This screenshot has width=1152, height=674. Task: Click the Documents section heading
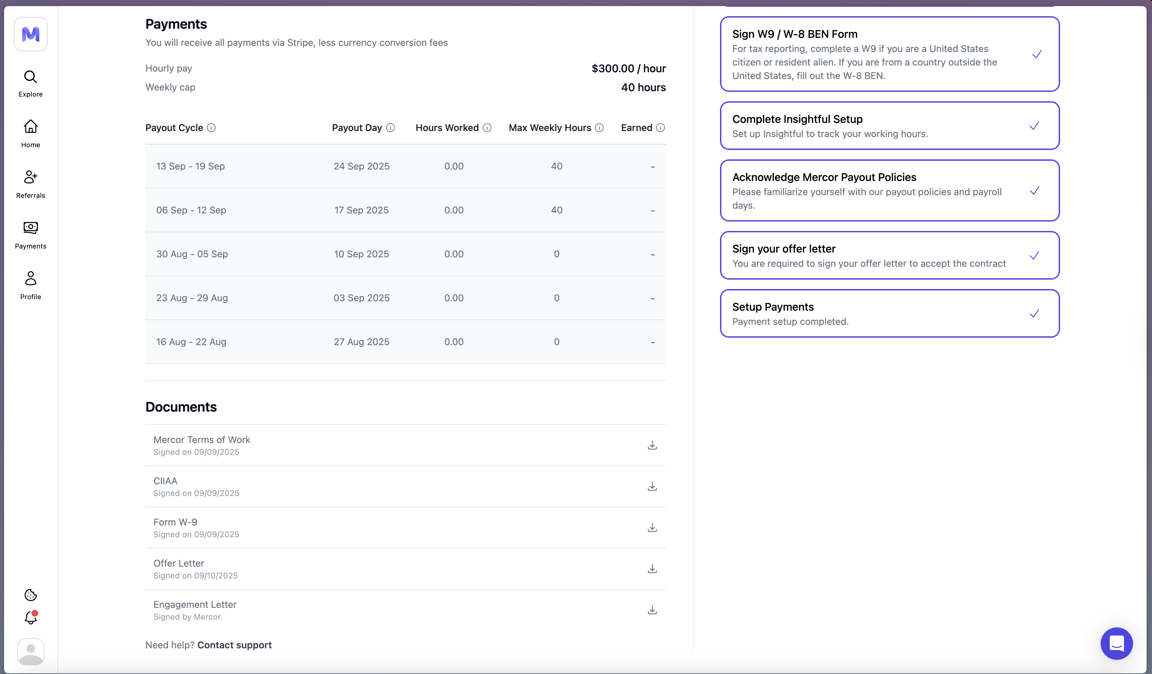[x=181, y=407]
